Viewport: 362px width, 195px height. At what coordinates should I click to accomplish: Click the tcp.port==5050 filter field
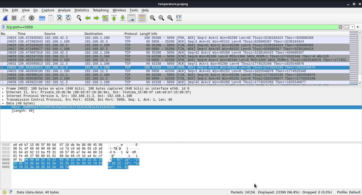[x=170, y=27]
